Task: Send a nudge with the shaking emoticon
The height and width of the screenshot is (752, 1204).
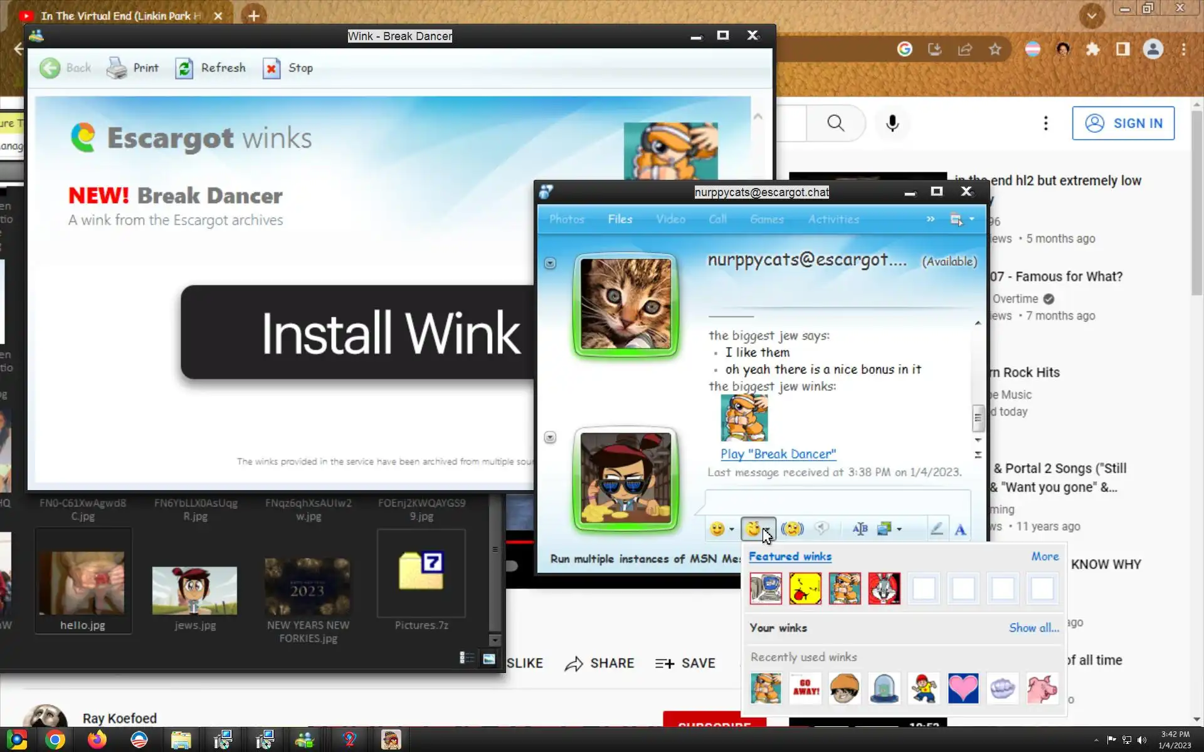Action: pos(792,530)
